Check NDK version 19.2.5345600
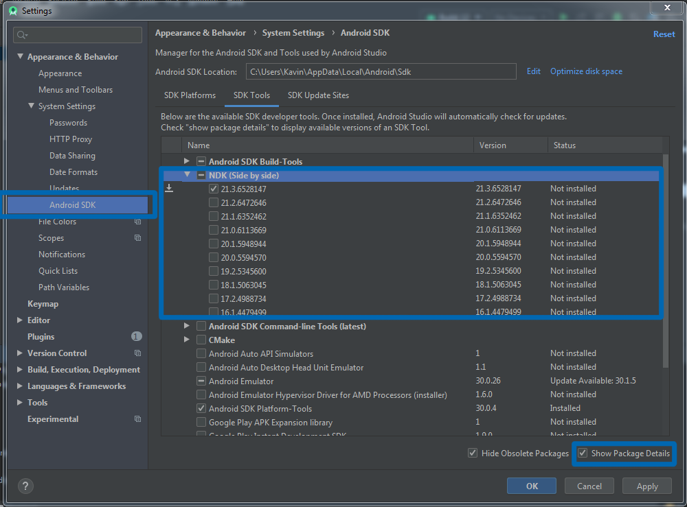 tap(214, 271)
